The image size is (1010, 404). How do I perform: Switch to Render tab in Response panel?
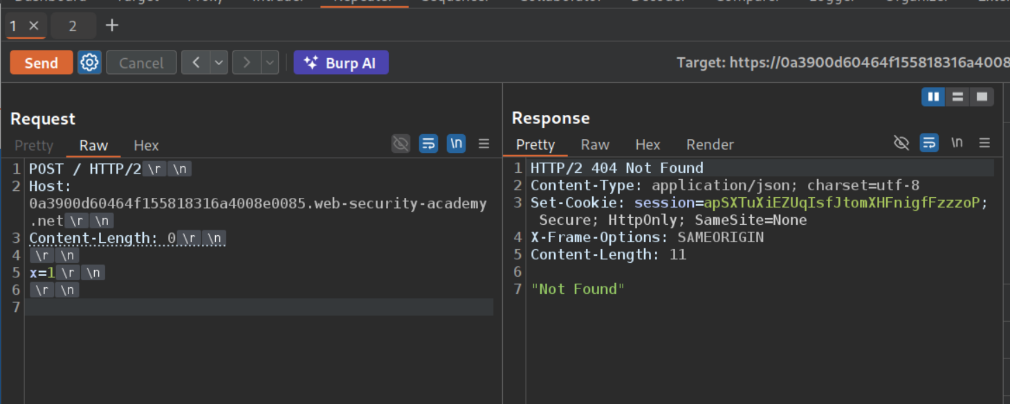[710, 145]
